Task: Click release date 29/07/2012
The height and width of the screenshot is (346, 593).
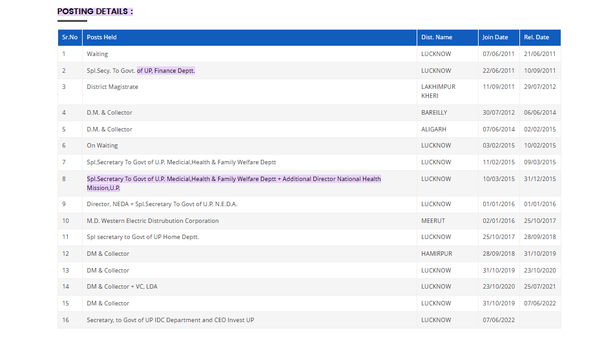Action: coord(539,87)
